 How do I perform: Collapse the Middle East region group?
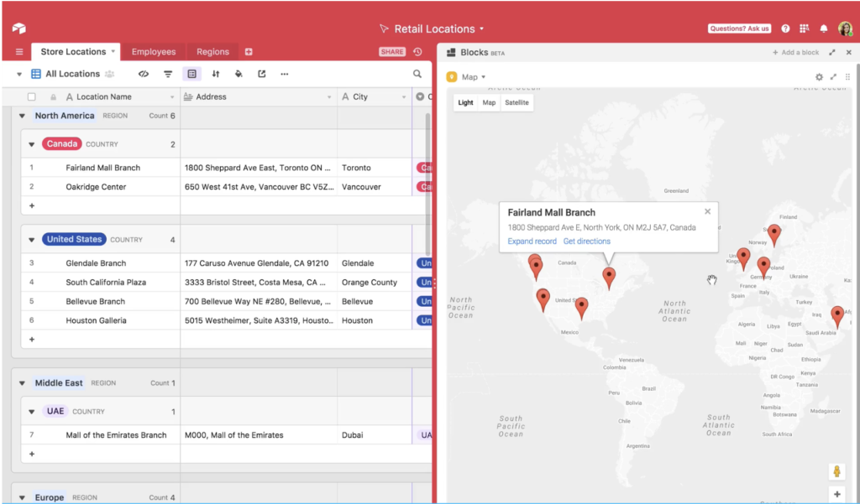pos(22,383)
